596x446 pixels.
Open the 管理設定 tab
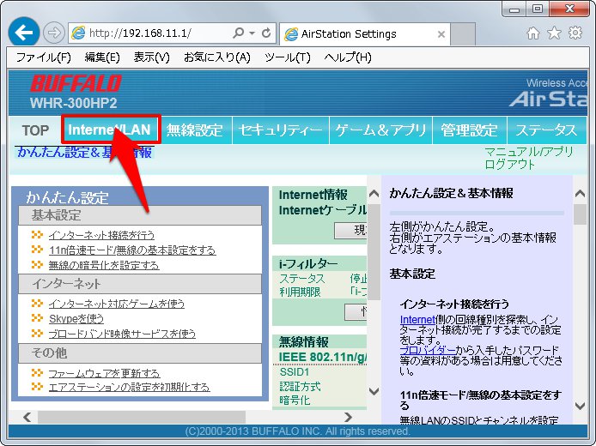470,130
